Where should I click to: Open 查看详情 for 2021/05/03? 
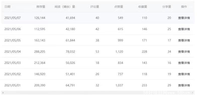click(184, 63)
